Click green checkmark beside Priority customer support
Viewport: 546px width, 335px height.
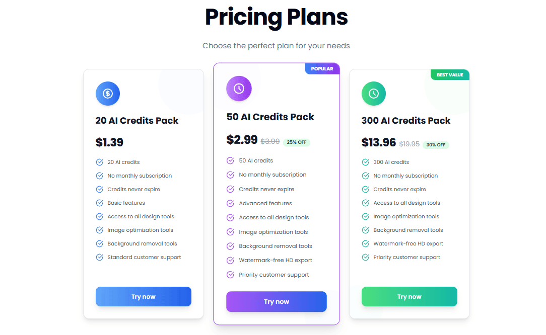click(x=365, y=257)
